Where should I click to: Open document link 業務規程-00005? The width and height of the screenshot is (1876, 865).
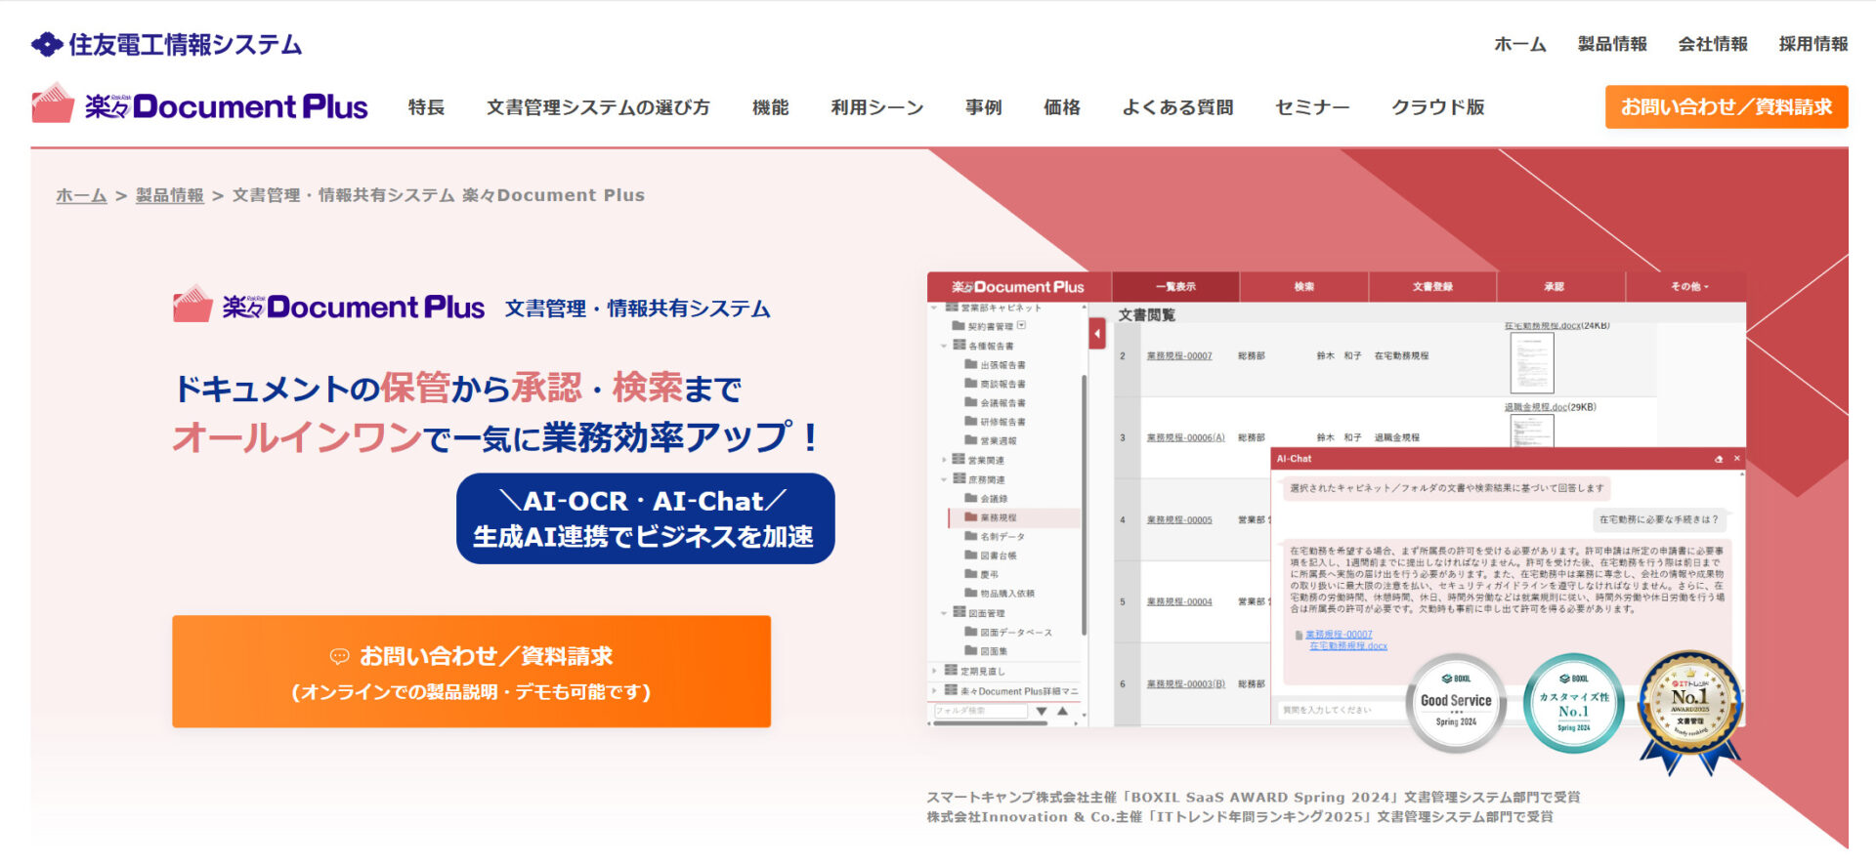point(1178,519)
